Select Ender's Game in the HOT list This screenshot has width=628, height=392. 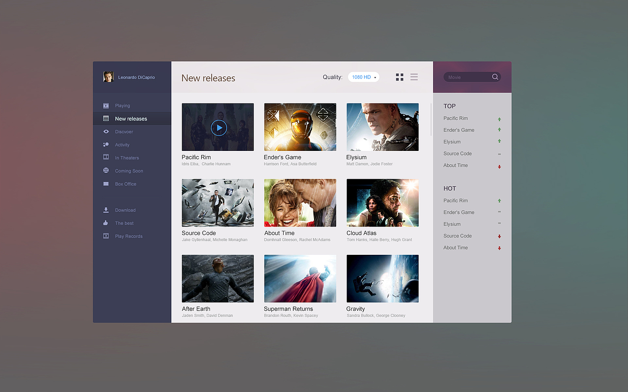click(459, 212)
